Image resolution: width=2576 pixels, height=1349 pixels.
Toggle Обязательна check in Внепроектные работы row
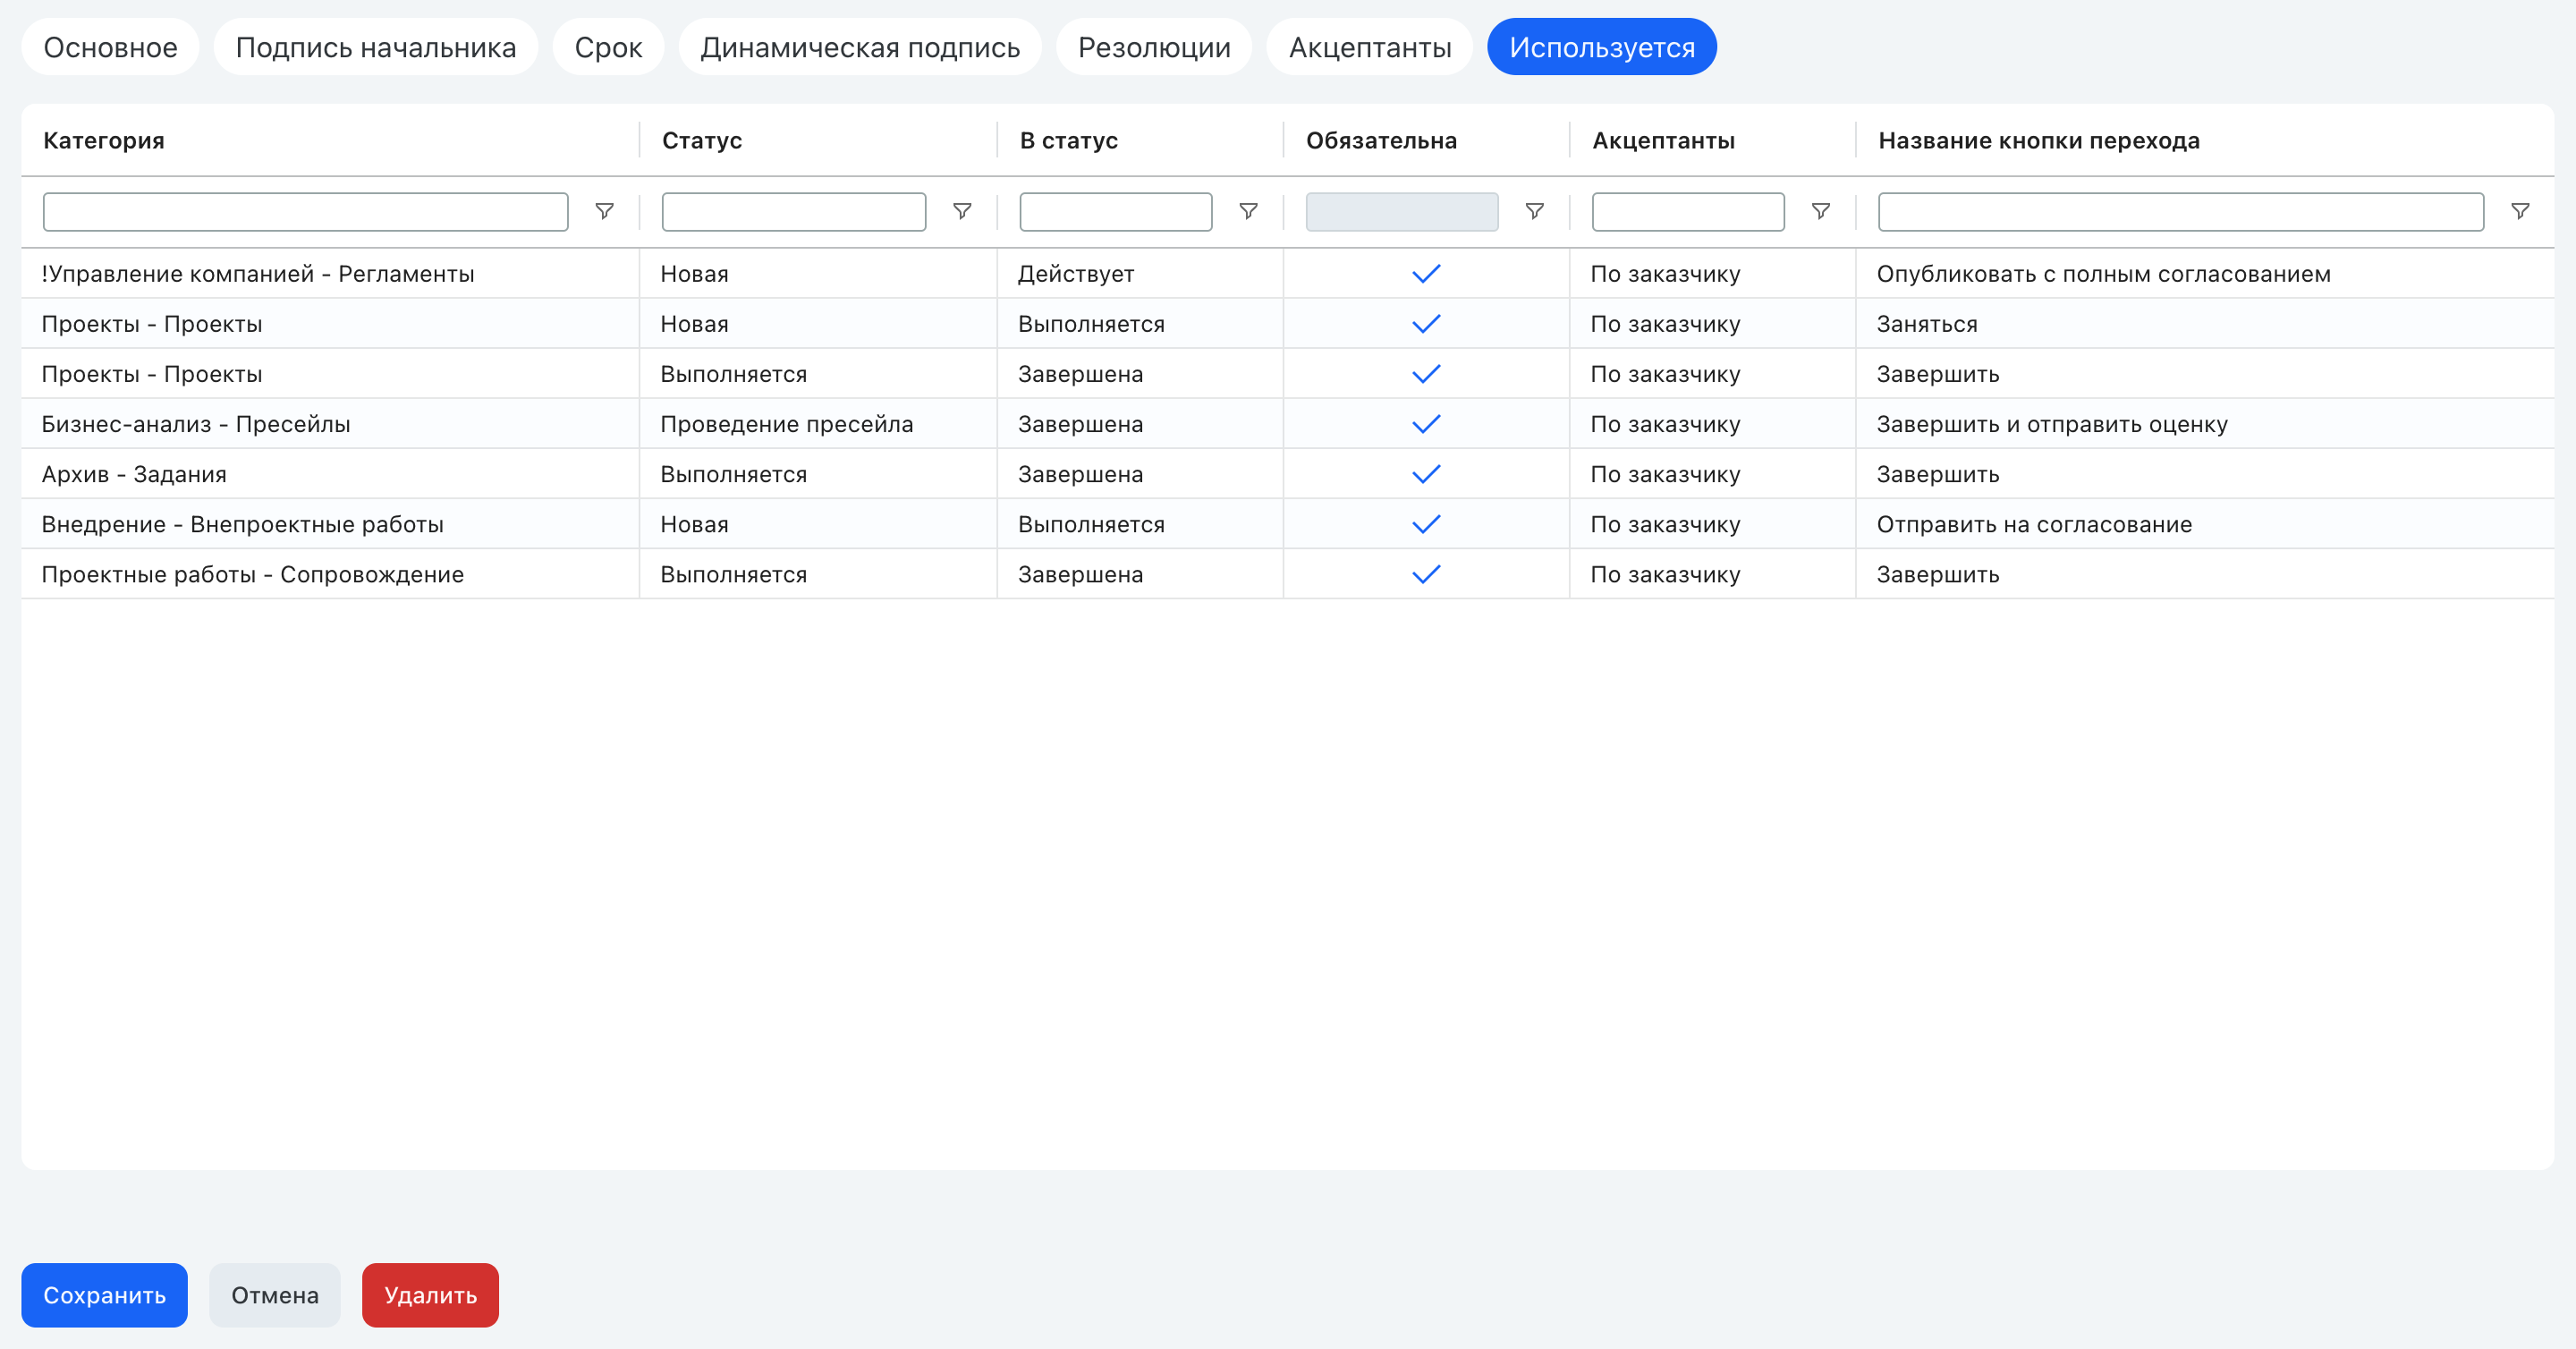[x=1426, y=523]
